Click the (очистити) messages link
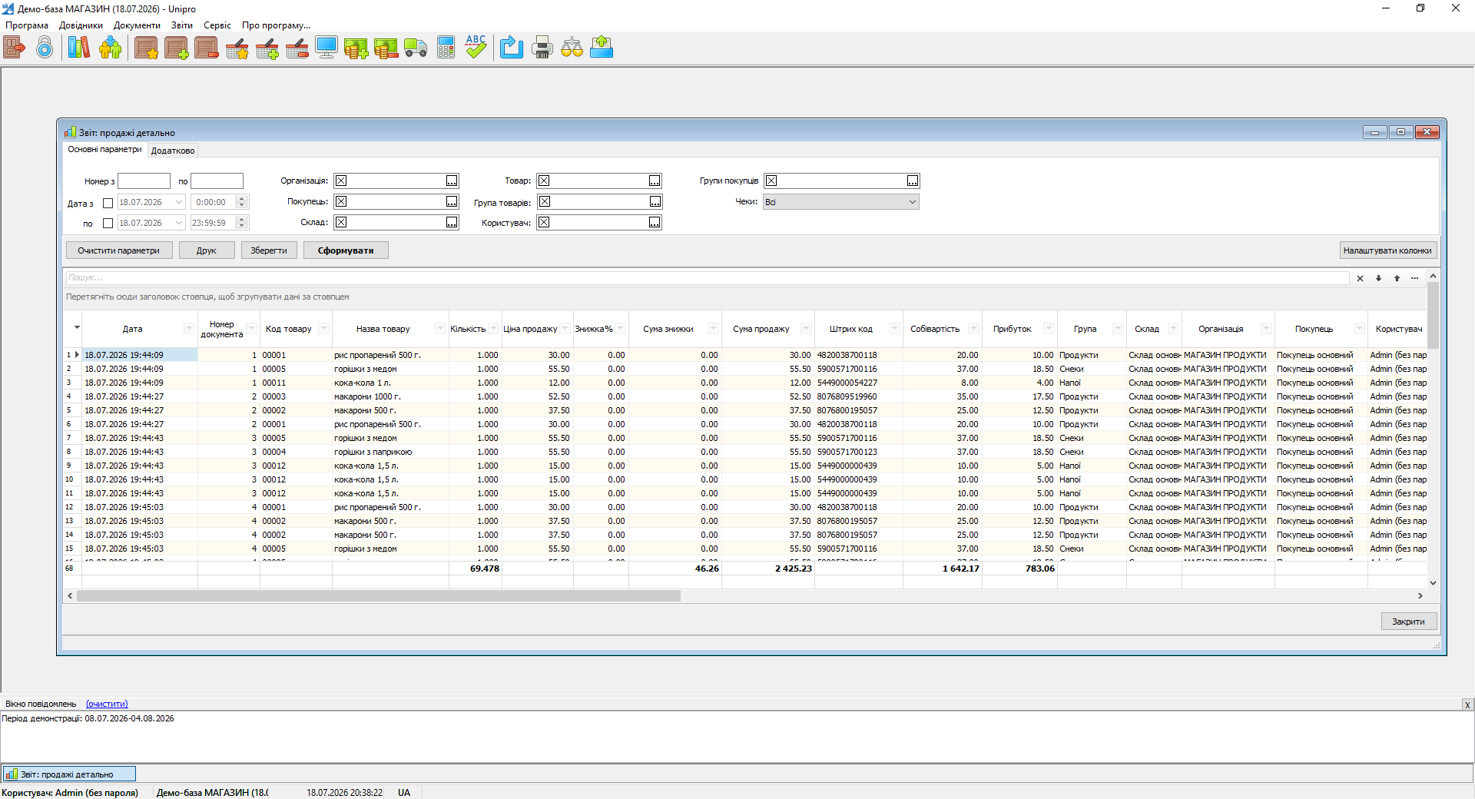Image resolution: width=1475 pixels, height=799 pixels. [107, 704]
